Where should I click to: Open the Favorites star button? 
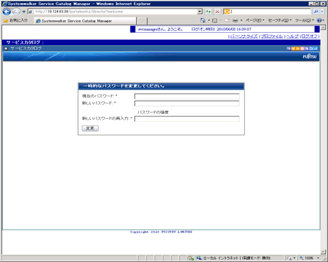click(15, 20)
